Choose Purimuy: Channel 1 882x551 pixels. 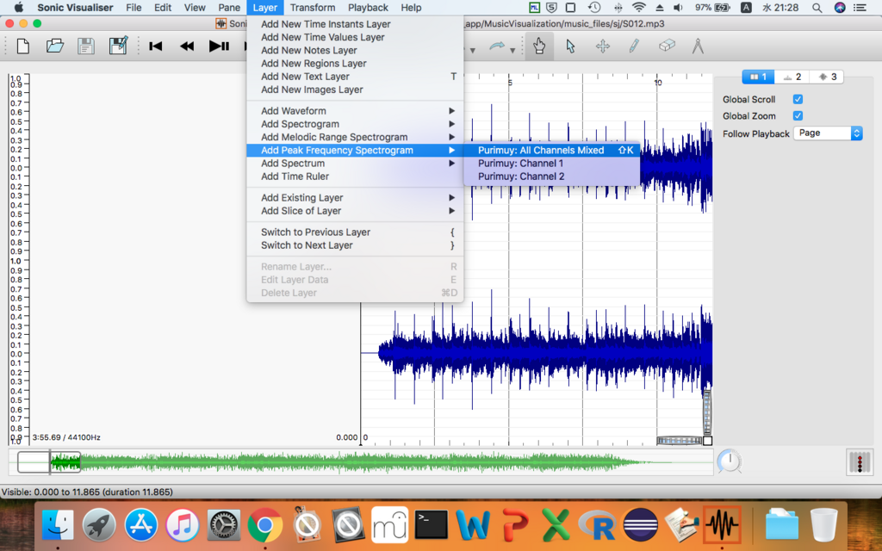click(x=552, y=163)
